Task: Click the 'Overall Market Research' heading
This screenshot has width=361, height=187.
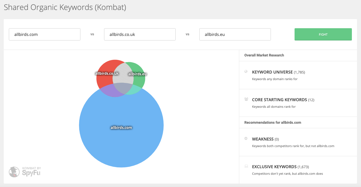Action: pos(264,55)
